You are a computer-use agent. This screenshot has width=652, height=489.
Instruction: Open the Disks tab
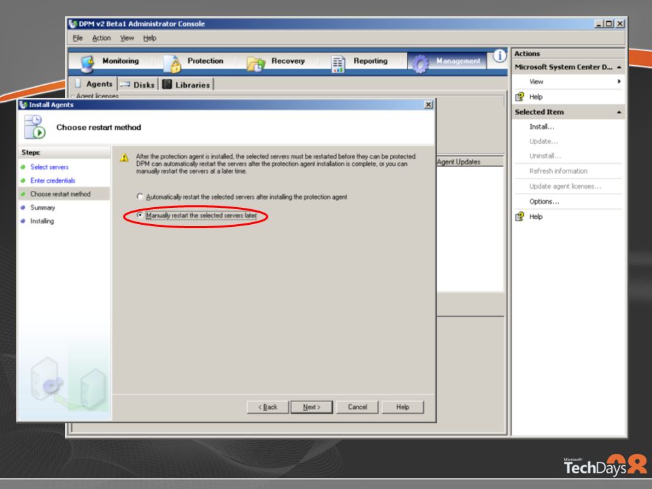(138, 85)
